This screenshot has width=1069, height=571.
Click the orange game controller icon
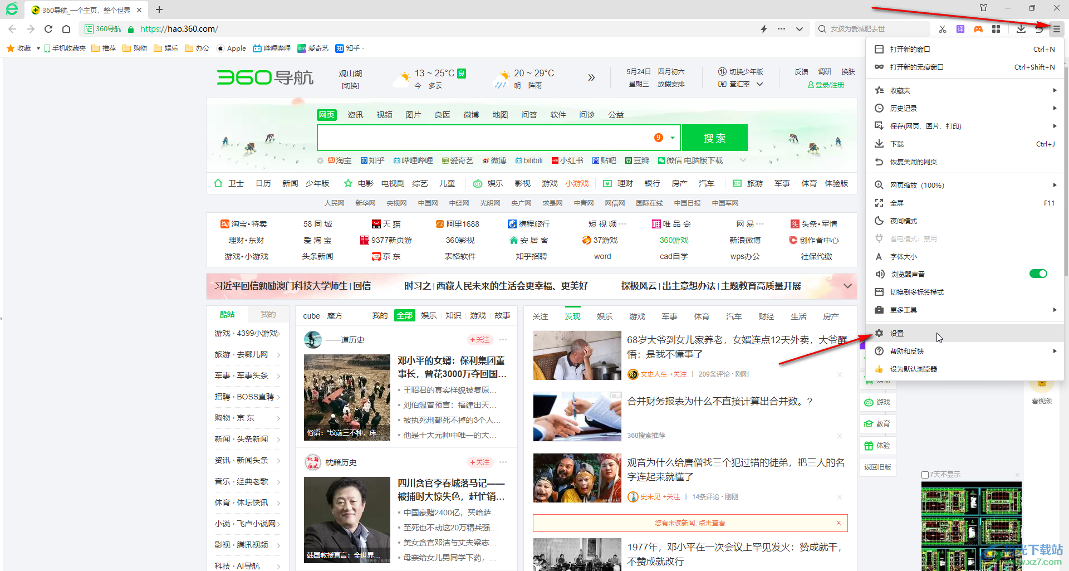(978, 29)
